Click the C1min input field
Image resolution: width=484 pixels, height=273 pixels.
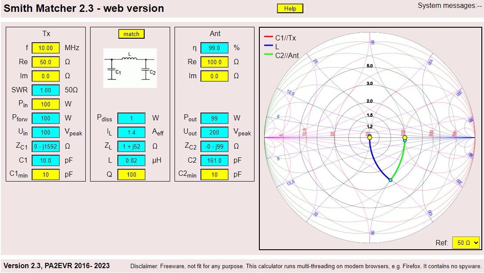[46, 175]
